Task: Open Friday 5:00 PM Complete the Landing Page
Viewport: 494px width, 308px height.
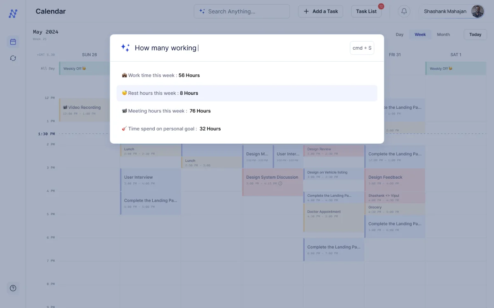Action: coord(395,226)
